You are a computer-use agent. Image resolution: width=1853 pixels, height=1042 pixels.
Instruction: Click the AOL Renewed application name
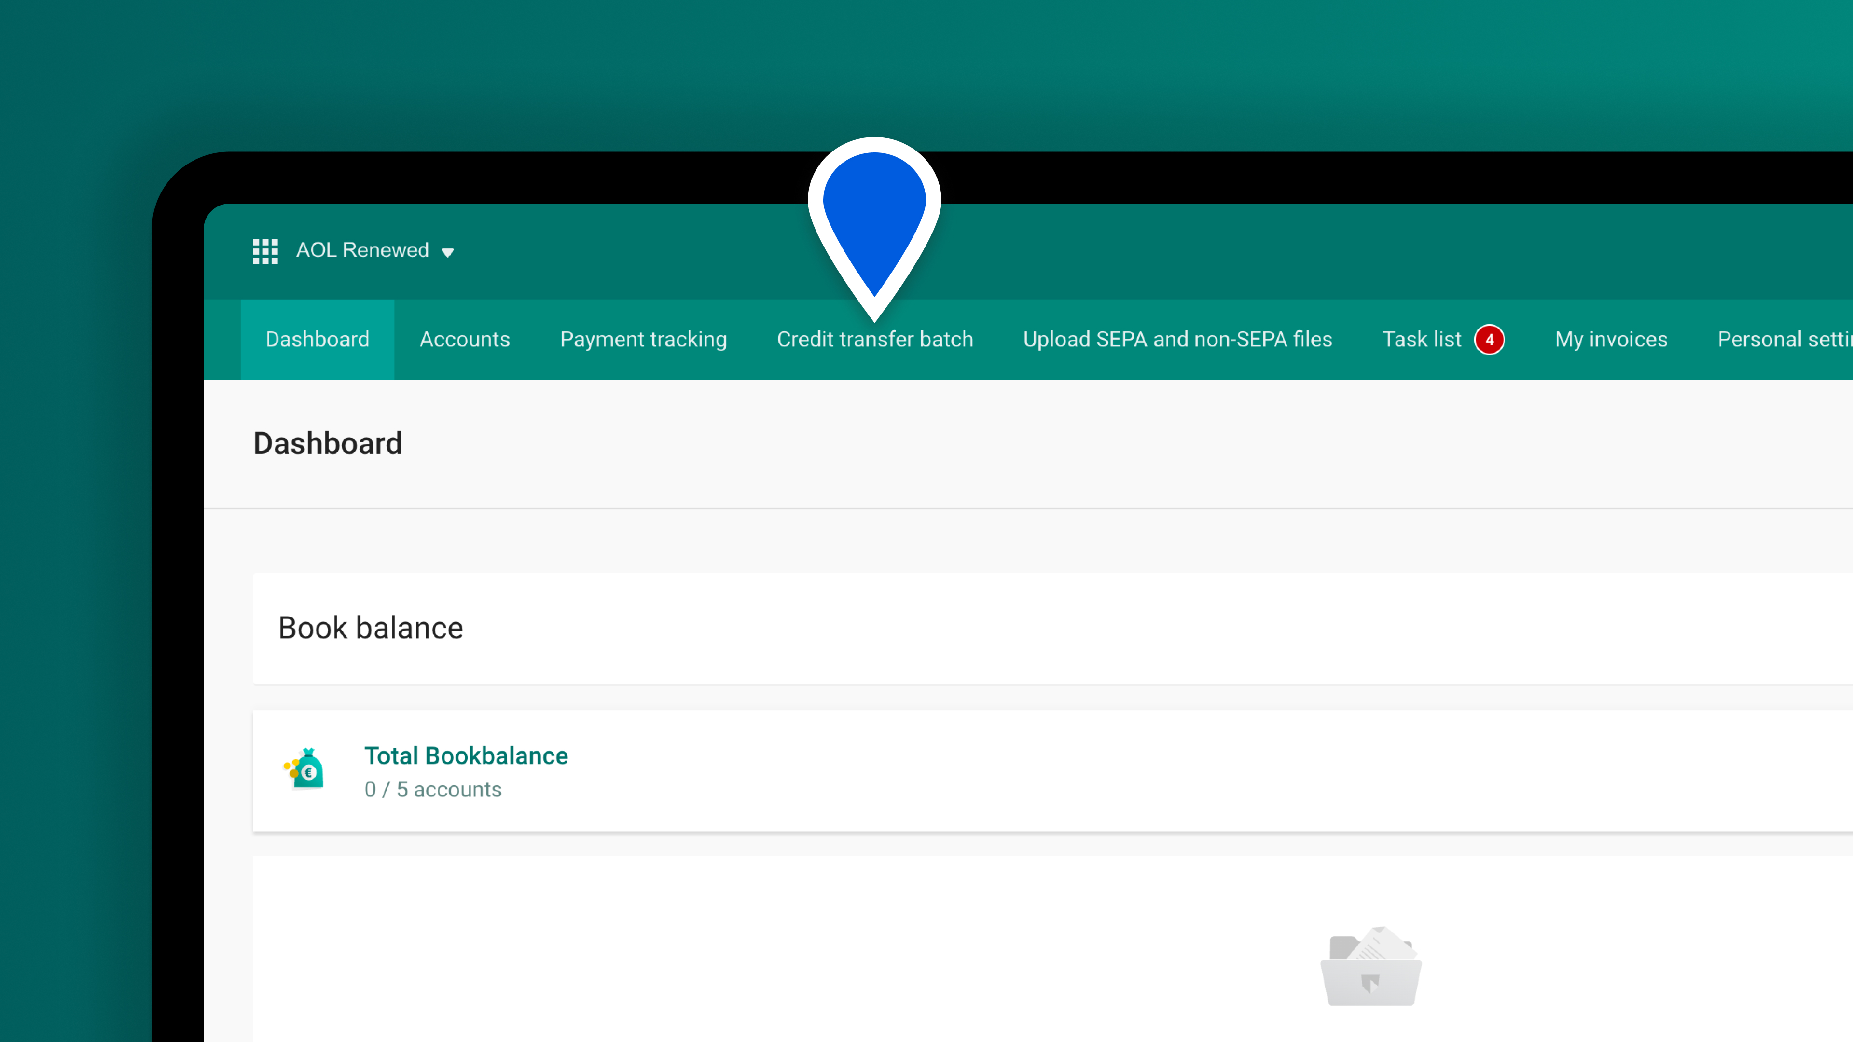coord(362,250)
